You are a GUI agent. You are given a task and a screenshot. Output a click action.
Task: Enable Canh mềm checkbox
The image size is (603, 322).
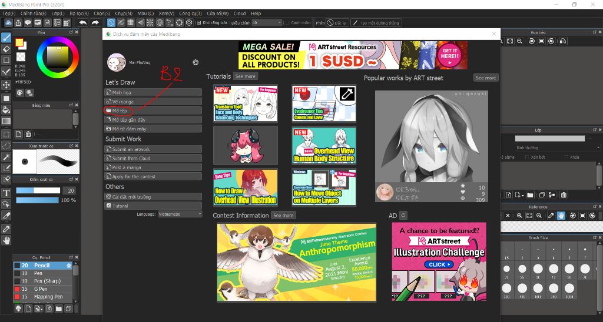pos(287,23)
